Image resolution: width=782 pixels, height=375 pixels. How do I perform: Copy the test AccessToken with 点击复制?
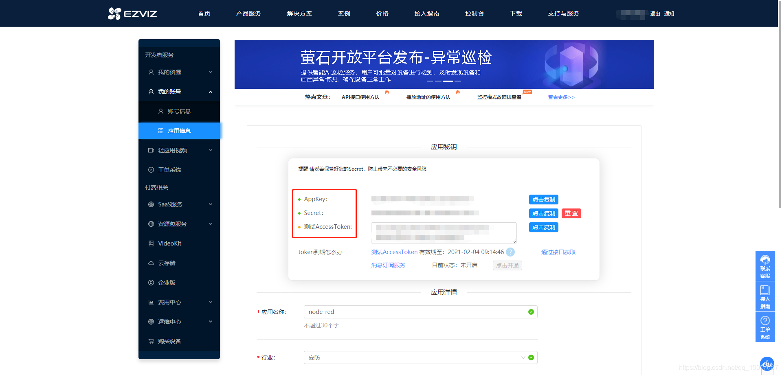tap(544, 227)
